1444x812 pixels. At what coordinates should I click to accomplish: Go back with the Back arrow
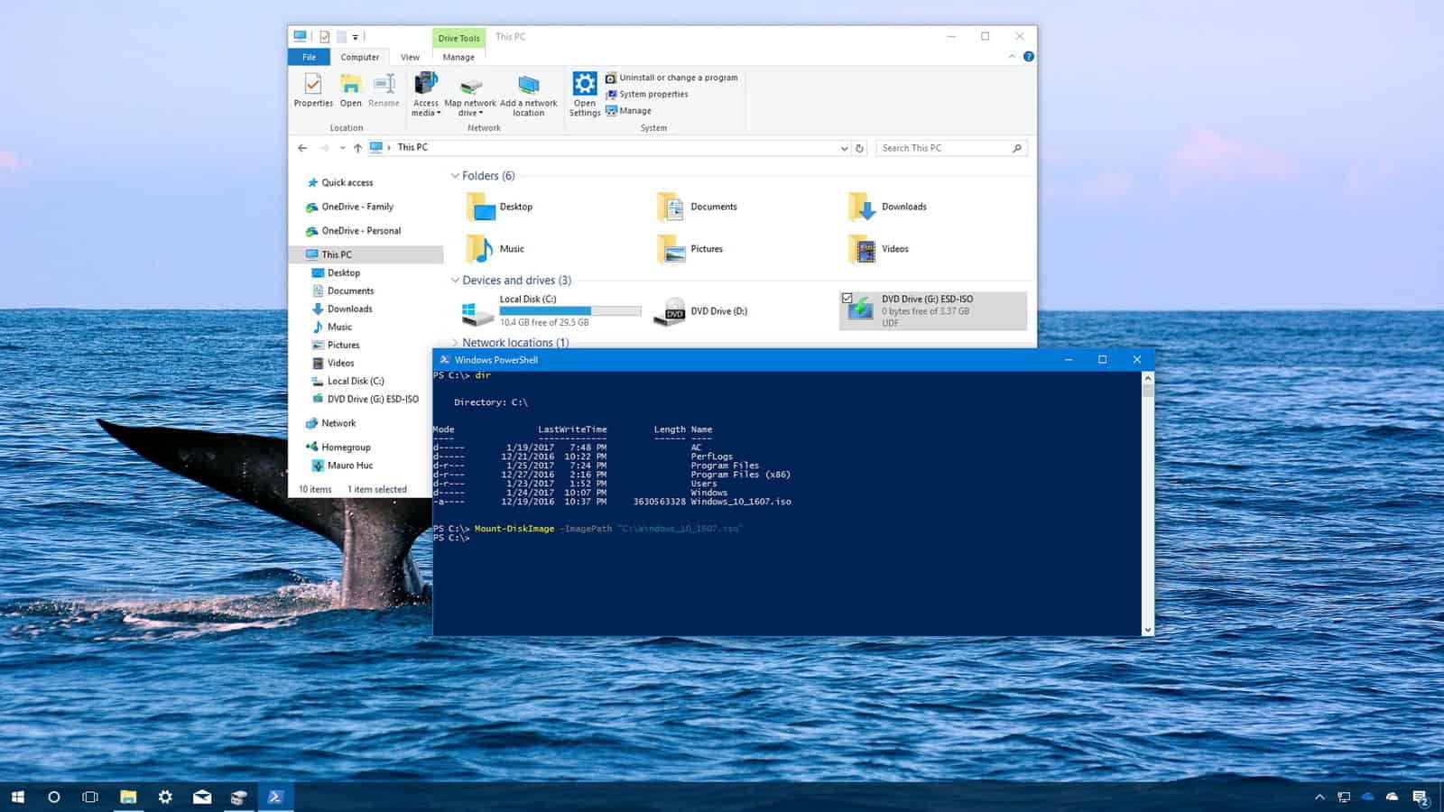click(x=302, y=148)
